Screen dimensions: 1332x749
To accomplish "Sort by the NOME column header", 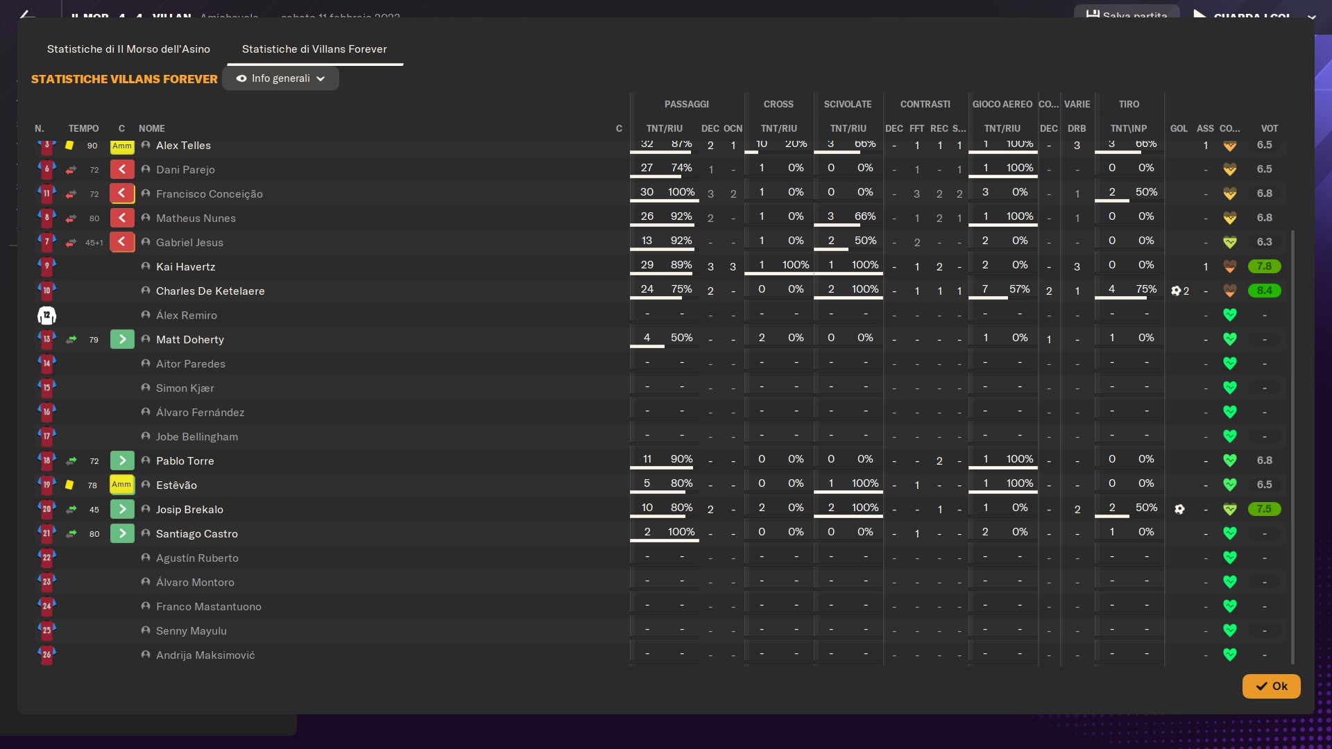I will 151,128.
